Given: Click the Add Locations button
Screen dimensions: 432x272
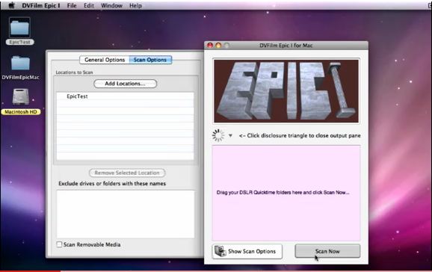Looking at the screenshot, I should 126,84.
